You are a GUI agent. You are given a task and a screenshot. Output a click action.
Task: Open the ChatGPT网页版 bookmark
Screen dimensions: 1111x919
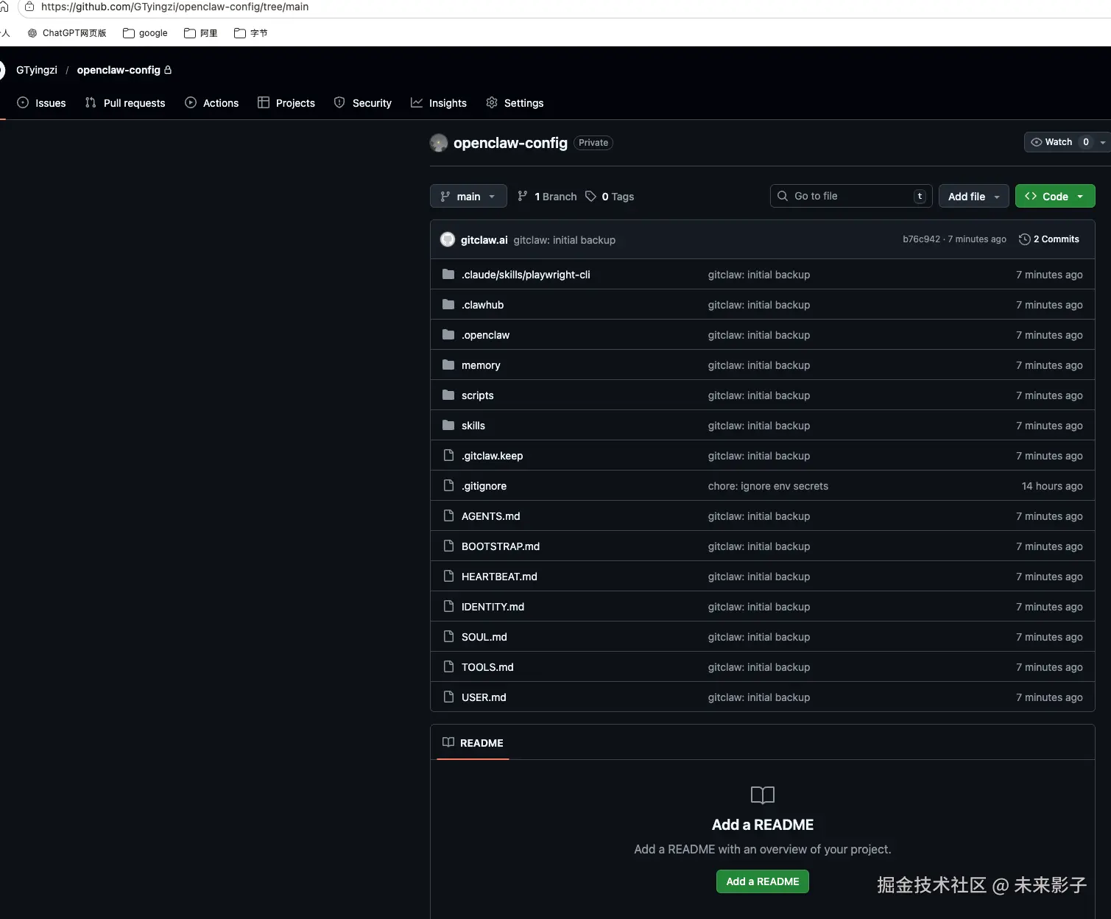pyautogui.click(x=67, y=33)
